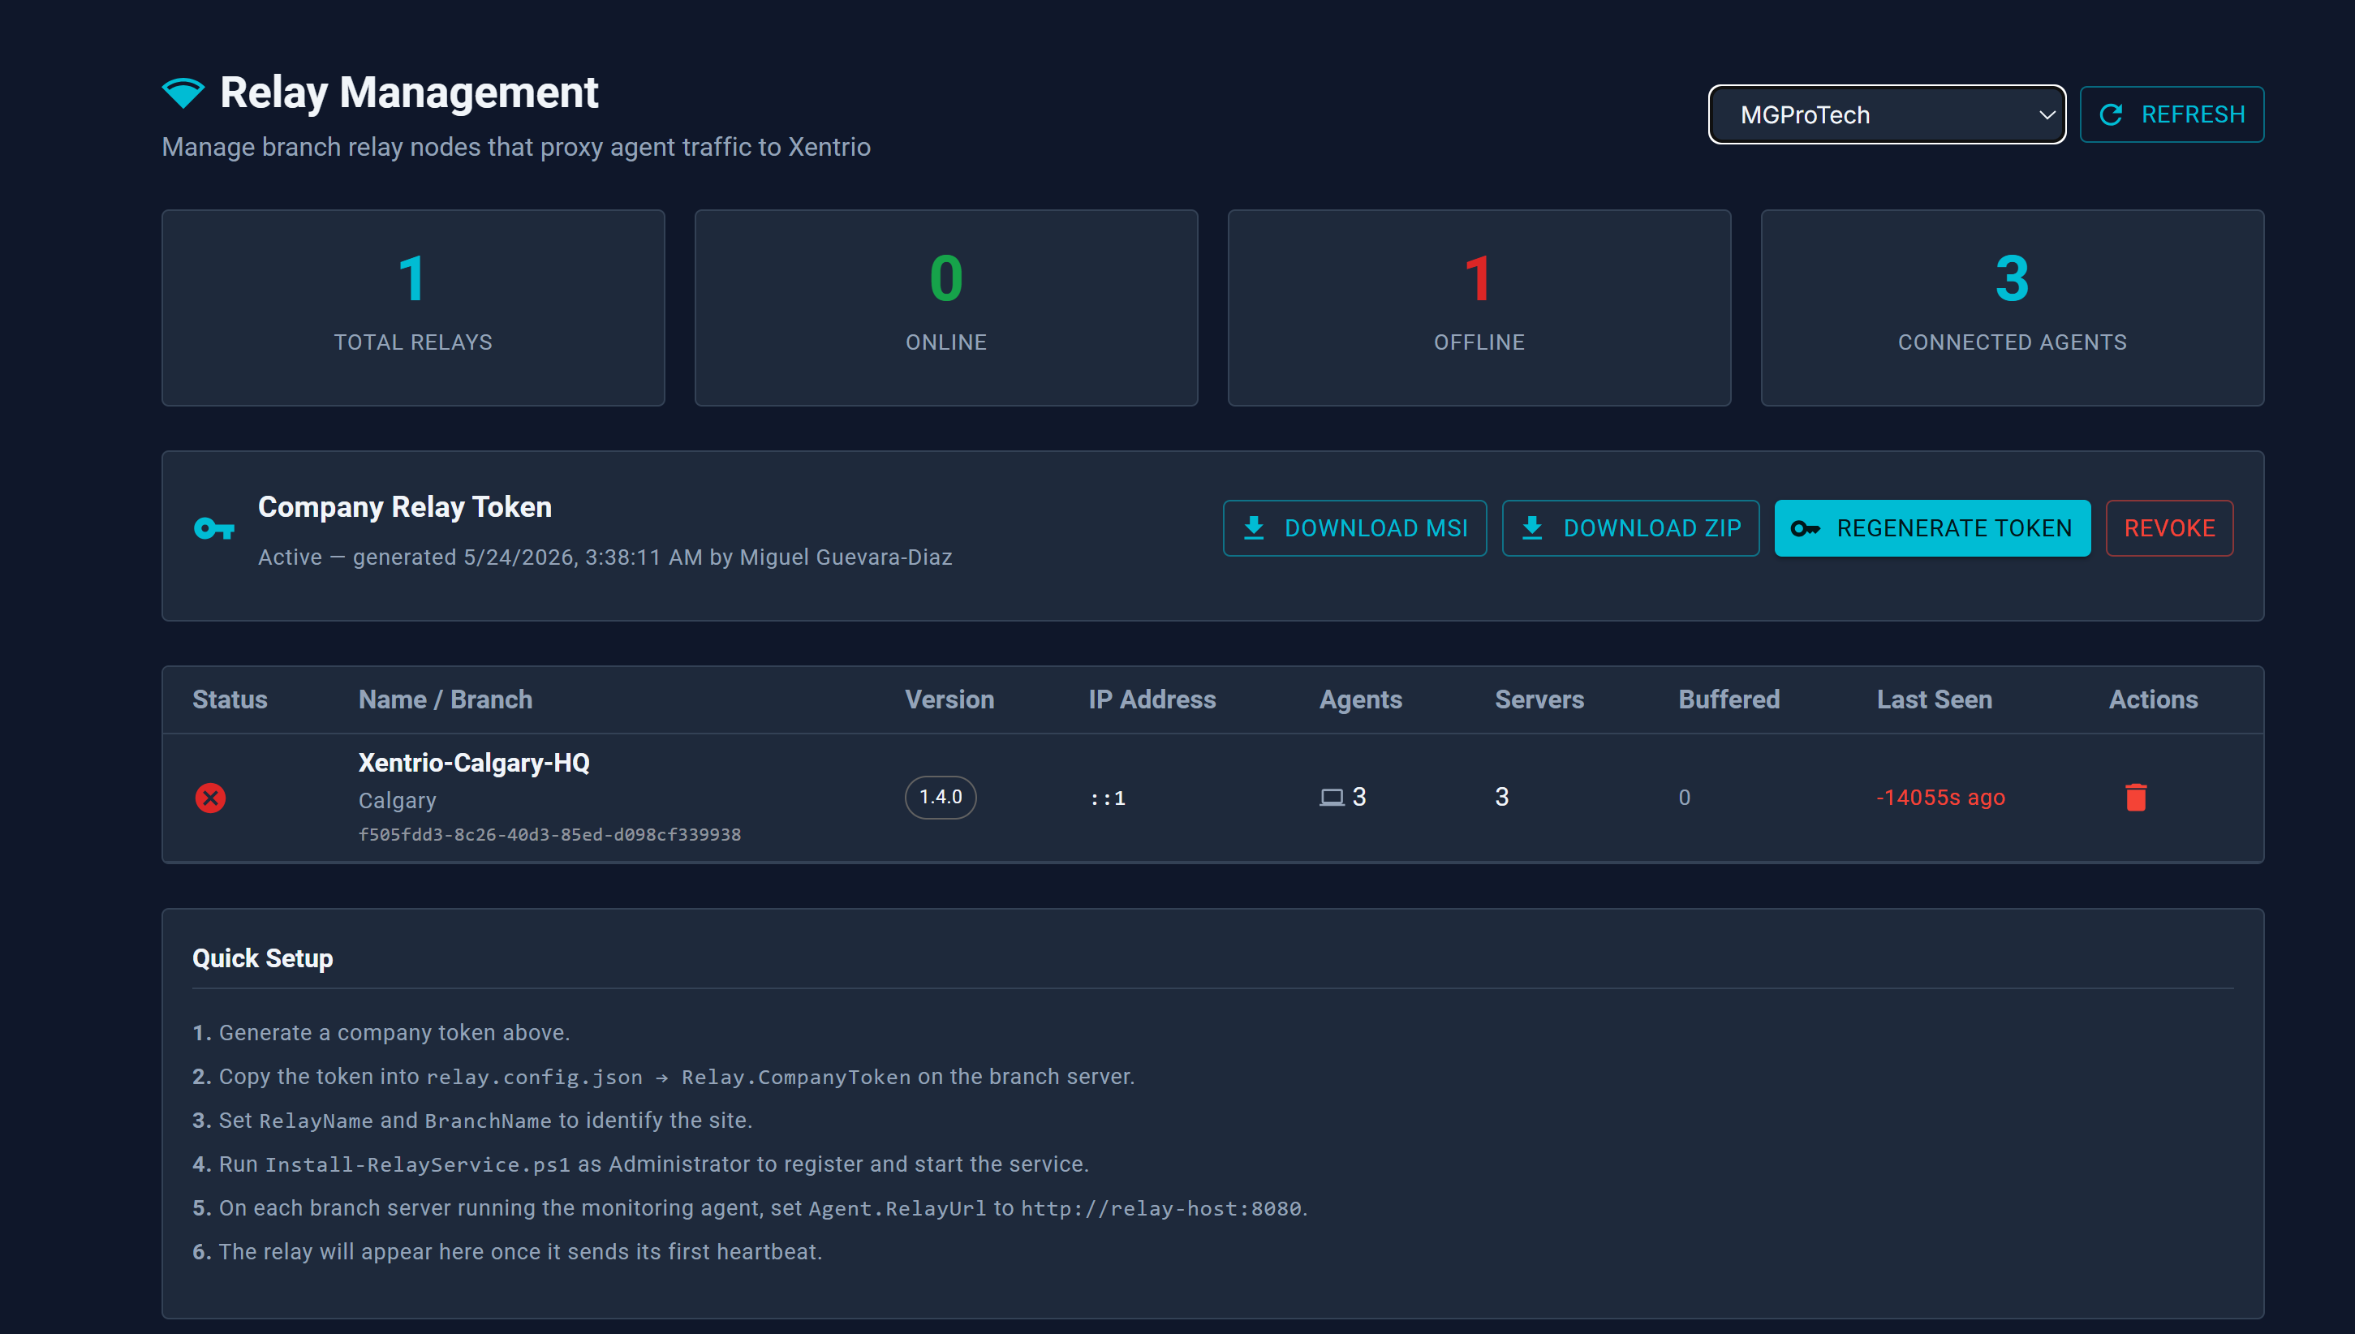Screen dimensions: 2355x1334
Task: Click the Install-RelayService.ps1 code text
Action: [x=418, y=1165]
